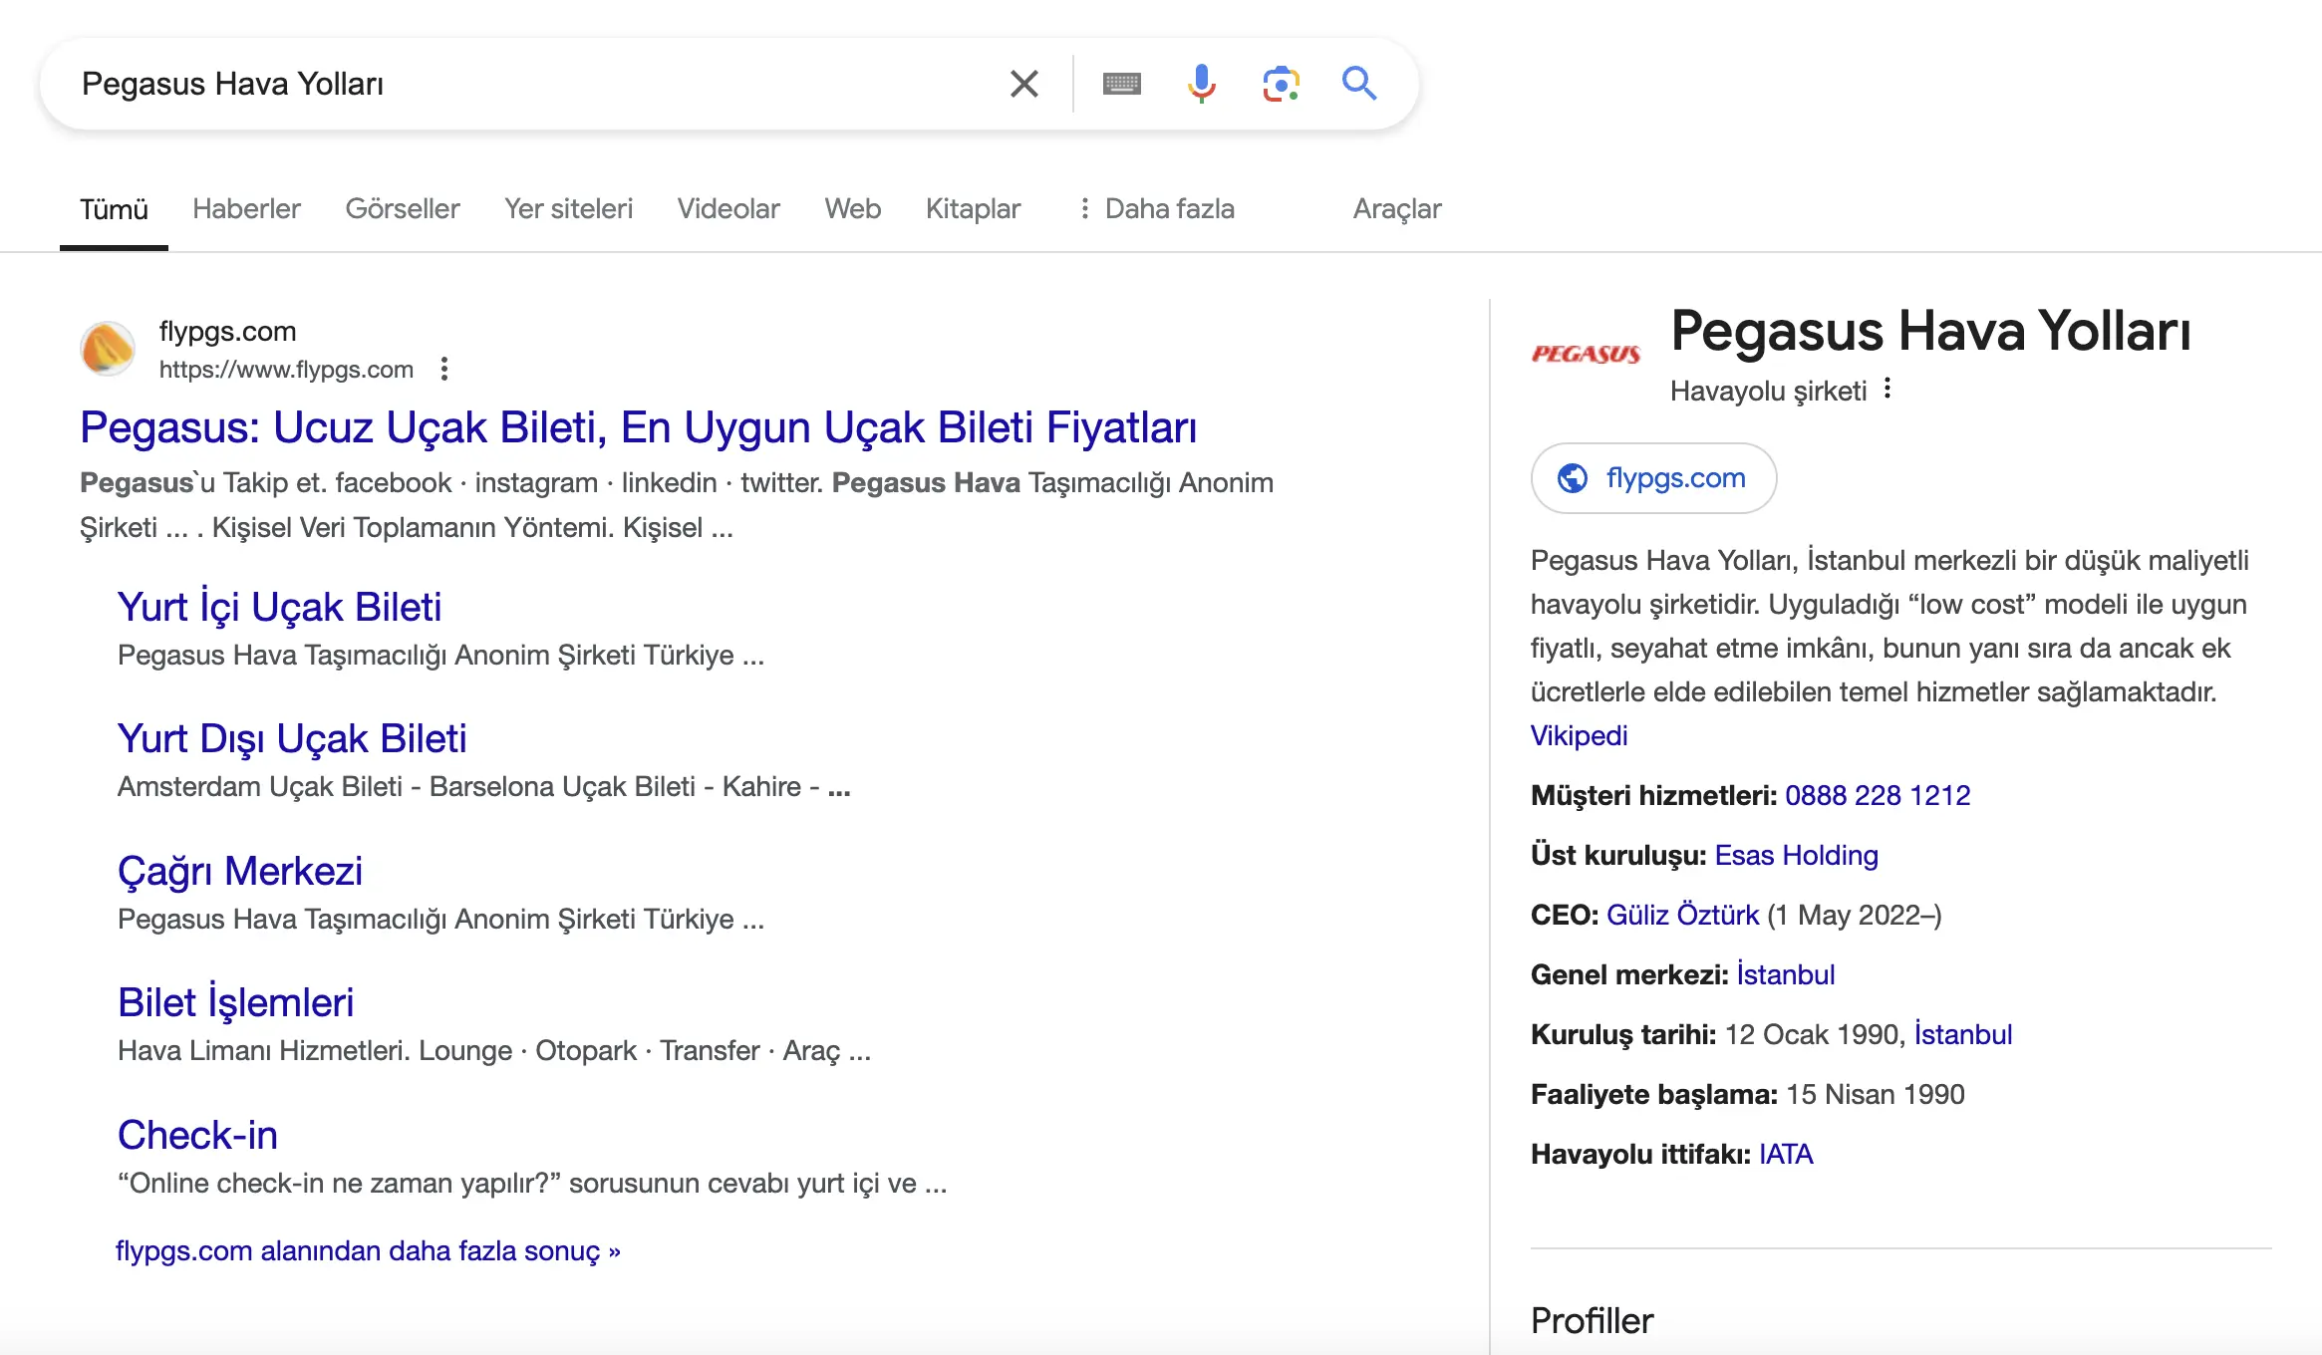Open the on-screen keyboard icon
This screenshot has width=2322, height=1355.
[1122, 84]
